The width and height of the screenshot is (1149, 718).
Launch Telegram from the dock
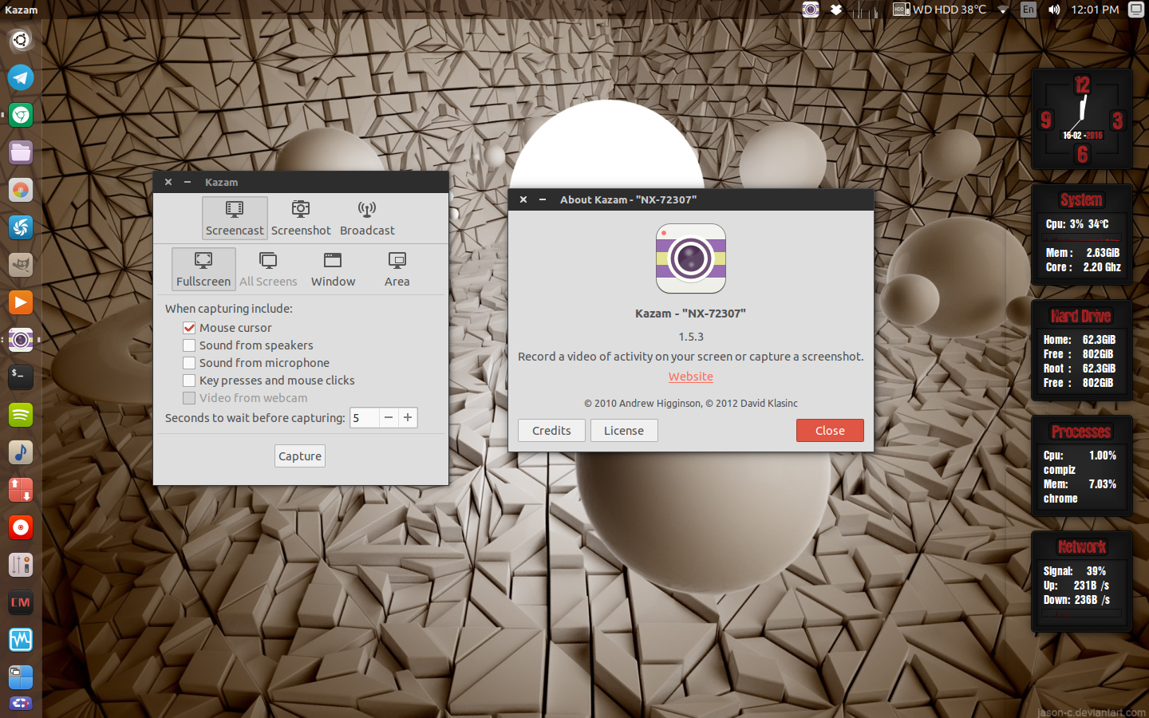21,77
